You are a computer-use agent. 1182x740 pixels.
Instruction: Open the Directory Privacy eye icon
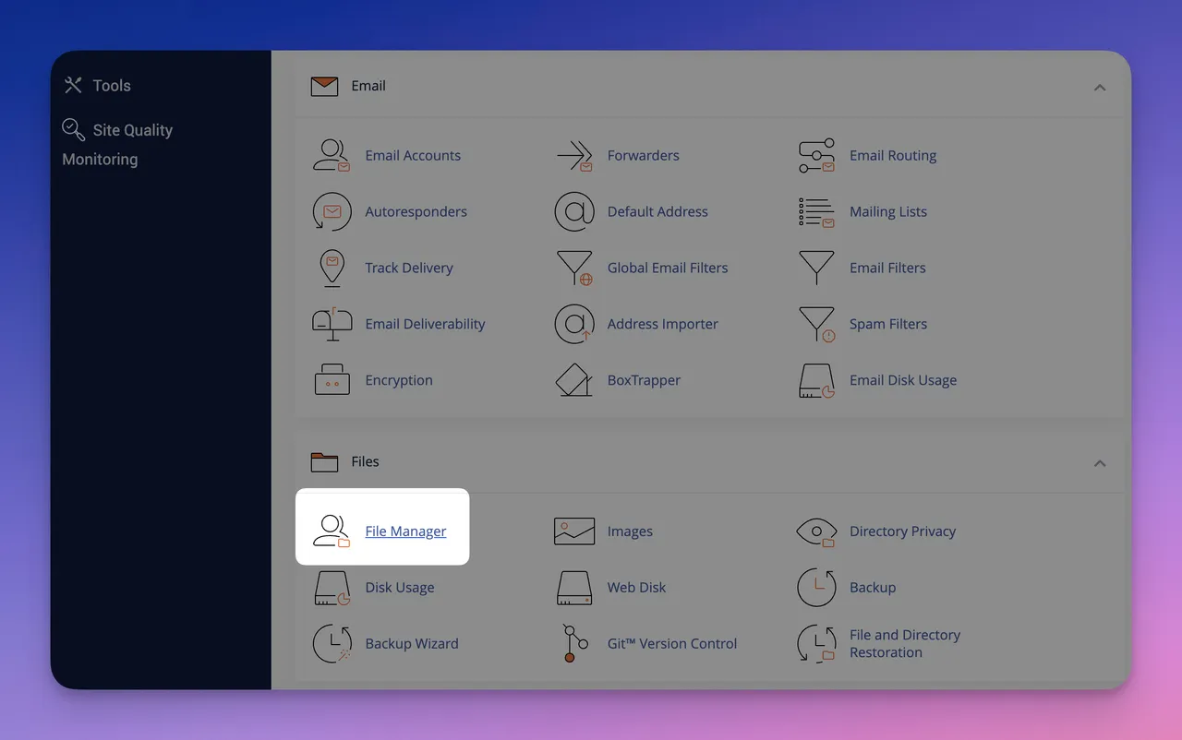(816, 531)
